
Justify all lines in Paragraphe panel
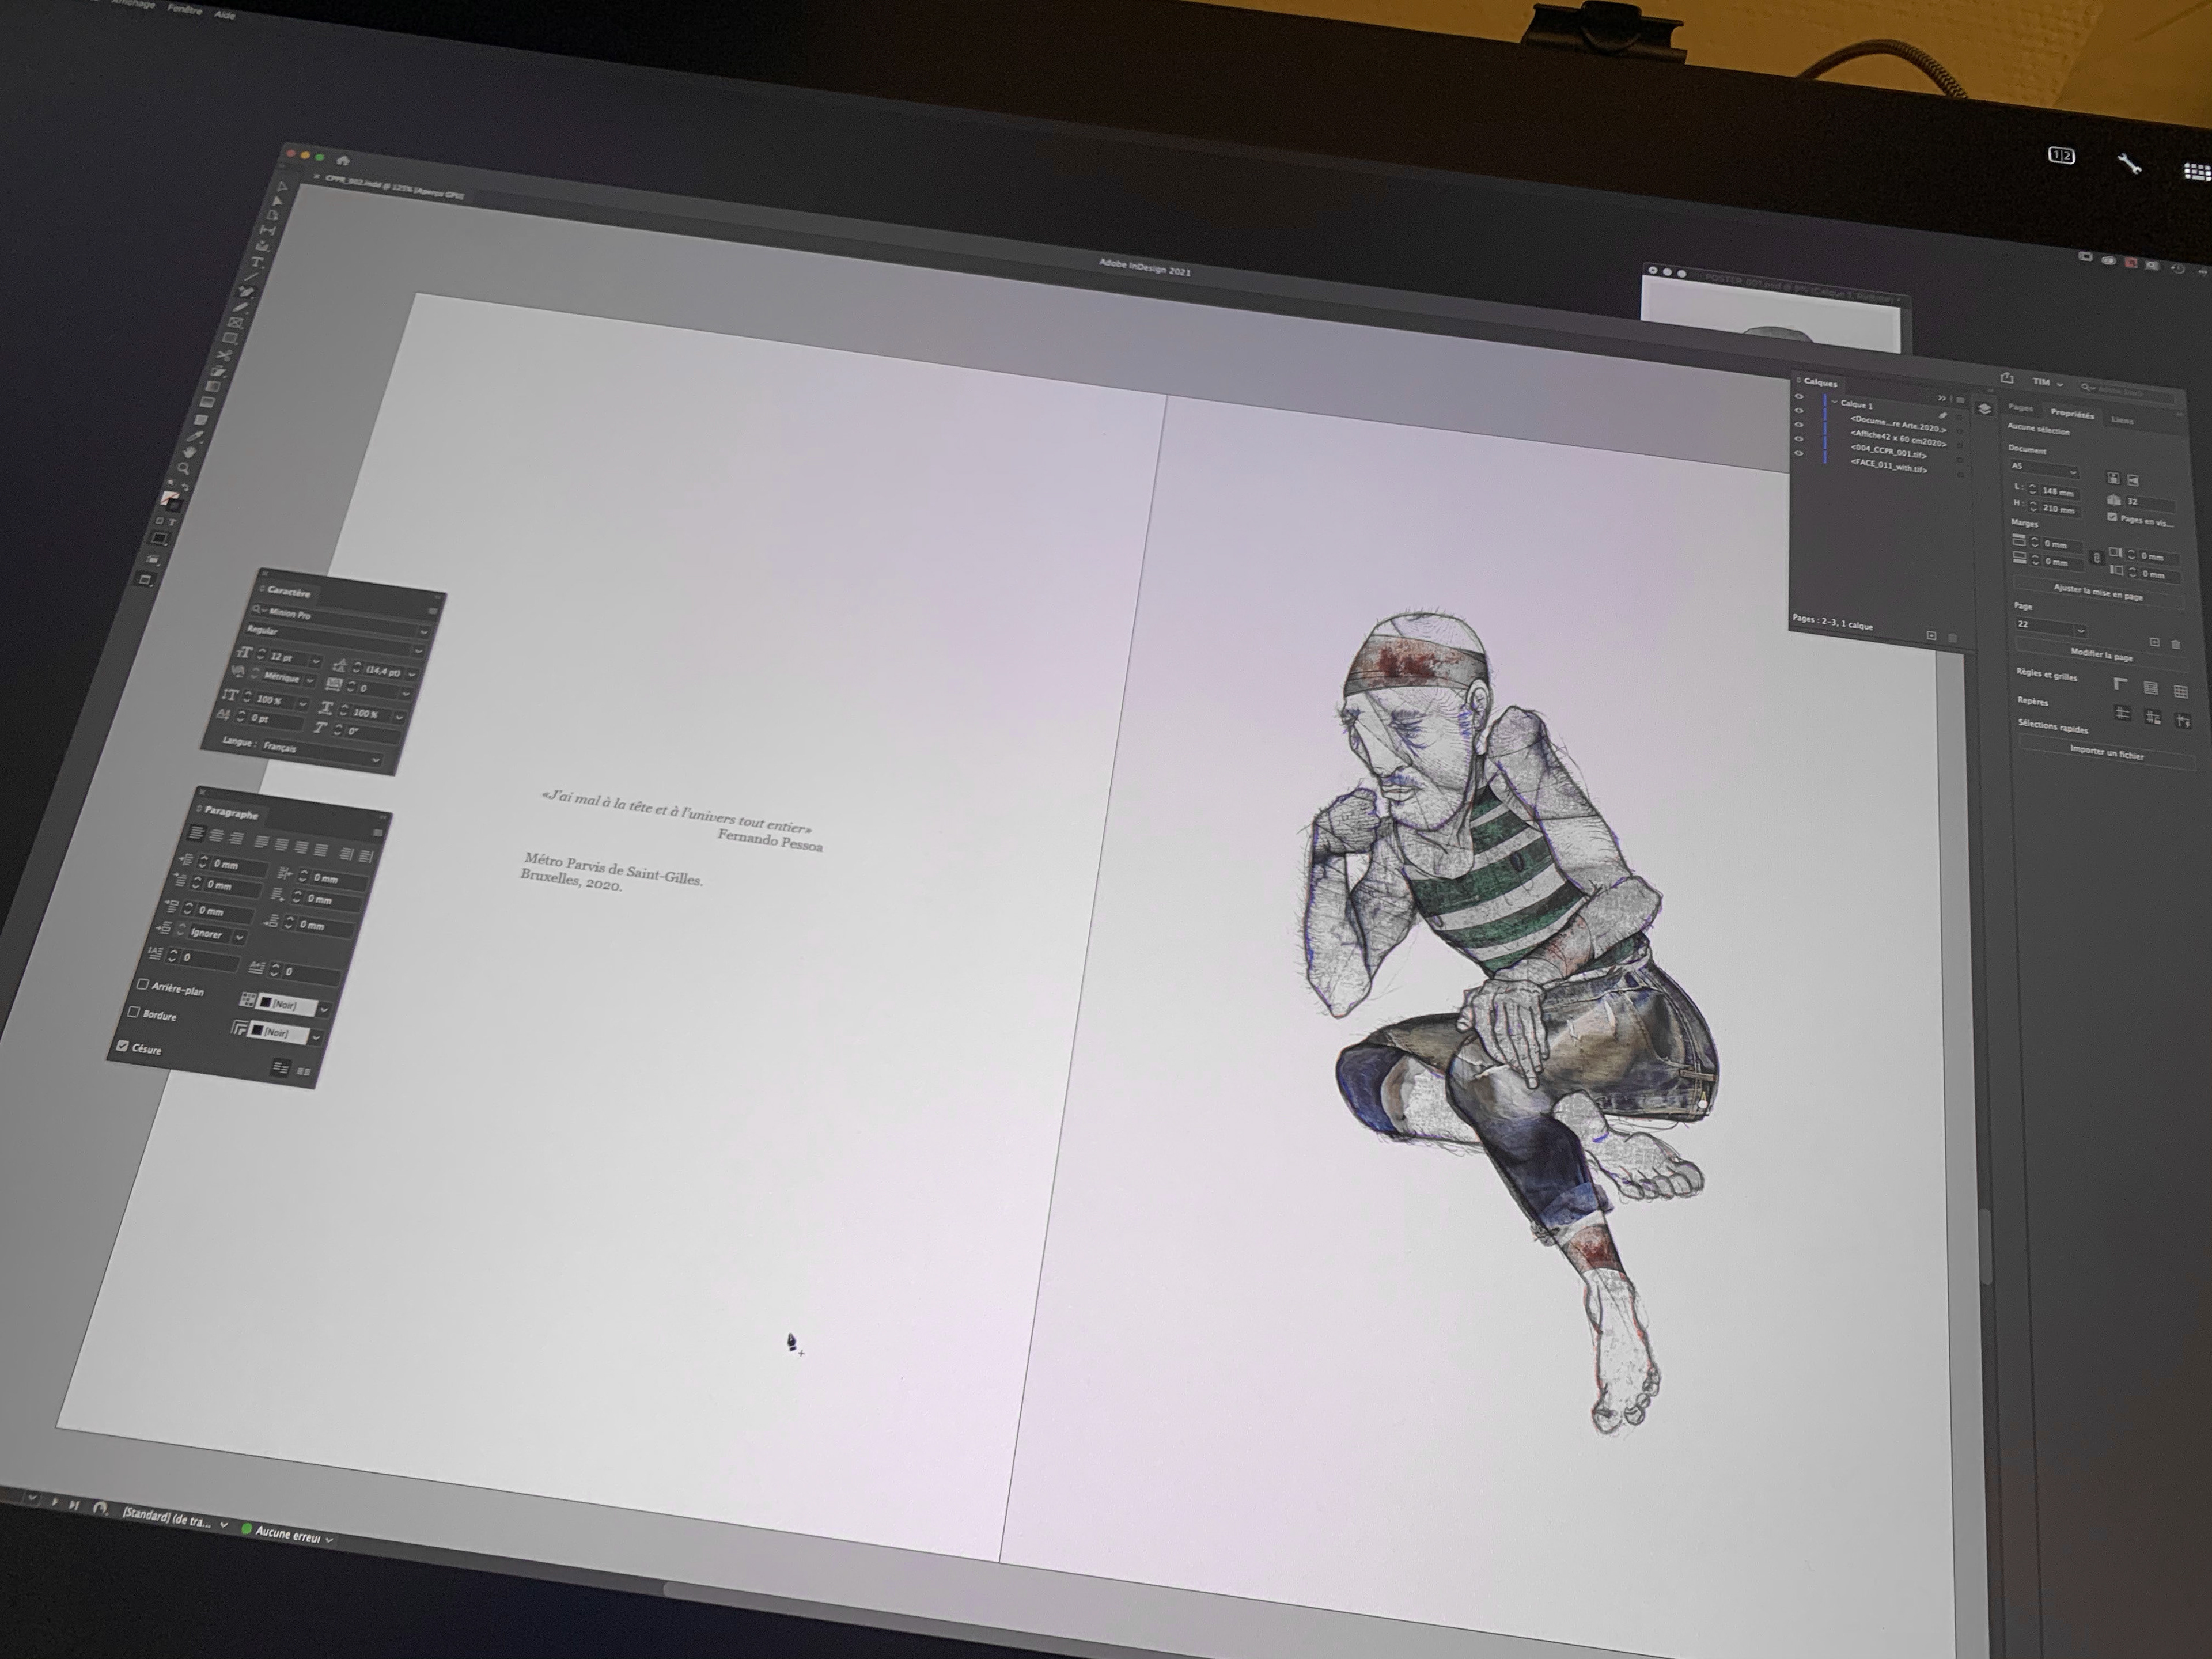tap(321, 849)
